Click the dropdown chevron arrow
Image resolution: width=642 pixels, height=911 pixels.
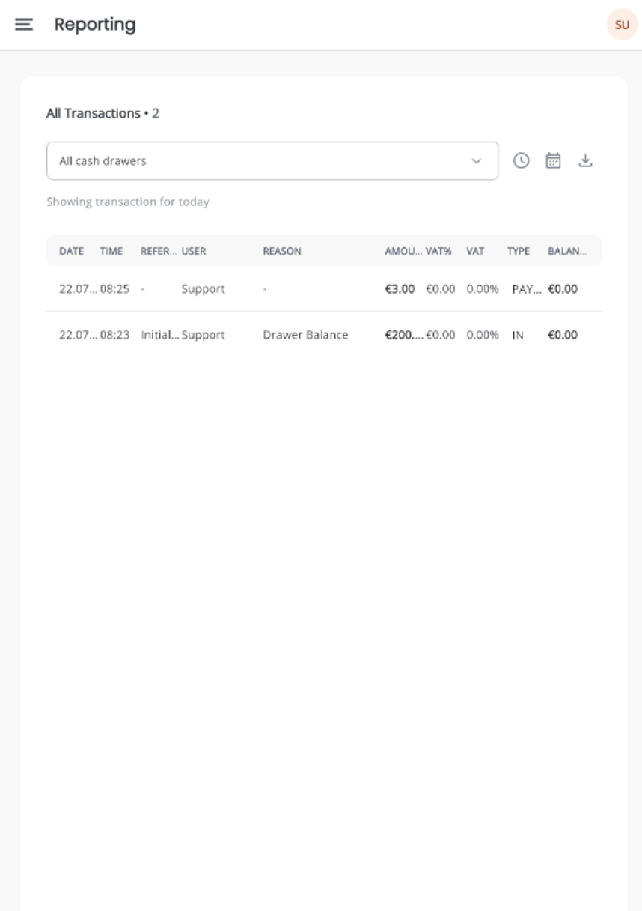tap(476, 161)
